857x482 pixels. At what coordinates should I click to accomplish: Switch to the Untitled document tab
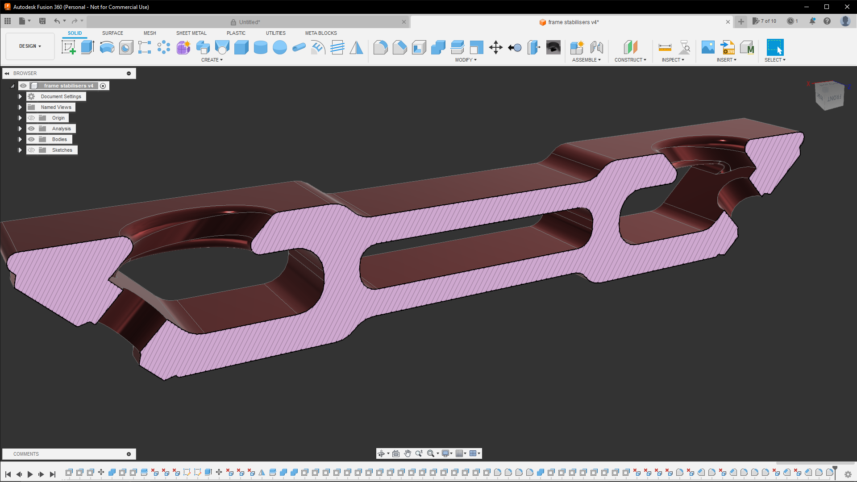point(249,22)
